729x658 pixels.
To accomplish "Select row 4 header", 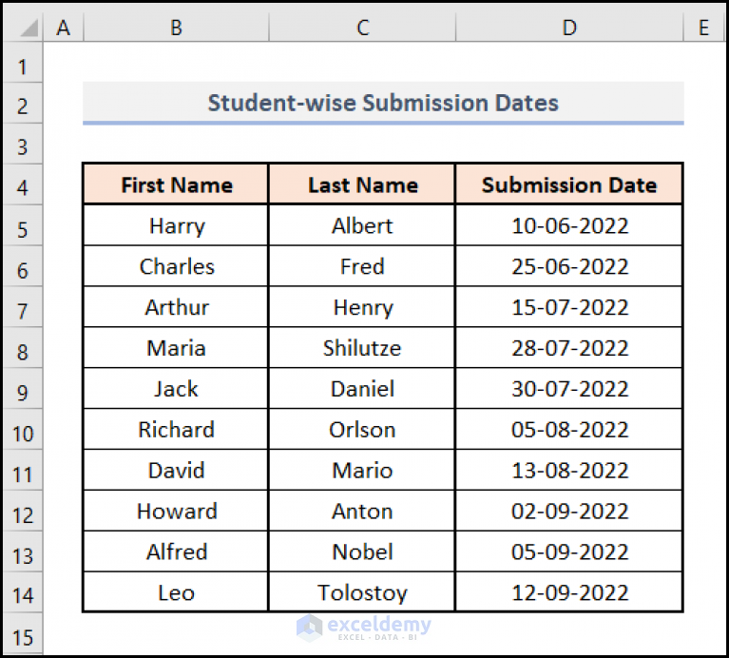I will (x=23, y=187).
